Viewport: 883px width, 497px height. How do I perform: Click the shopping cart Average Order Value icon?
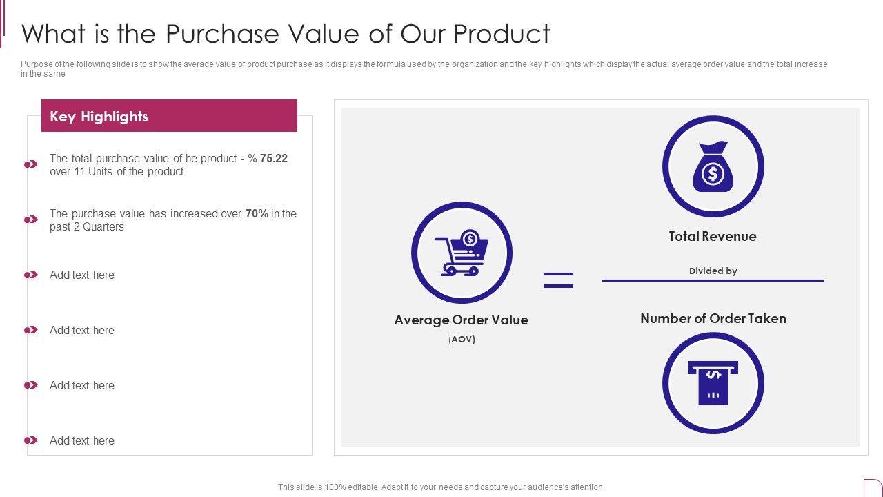pos(462,253)
